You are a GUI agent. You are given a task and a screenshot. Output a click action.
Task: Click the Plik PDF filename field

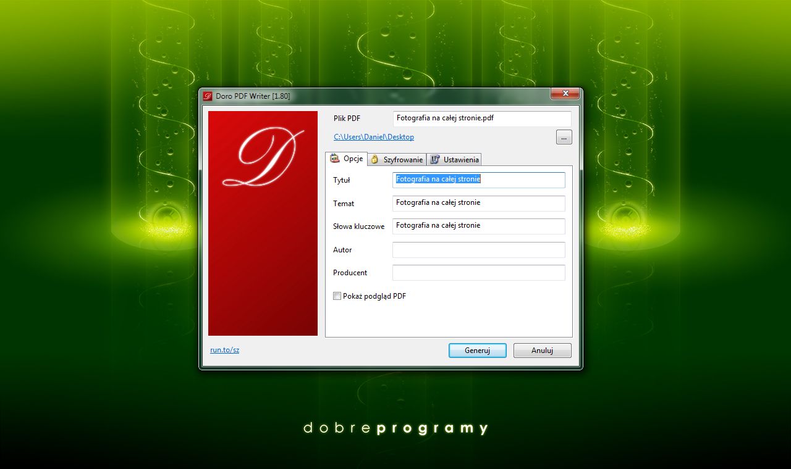tap(482, 118)
